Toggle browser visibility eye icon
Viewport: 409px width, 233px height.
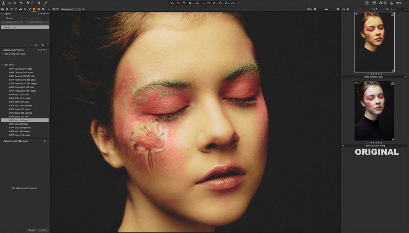pyautogui.click(x=344, y=9)
